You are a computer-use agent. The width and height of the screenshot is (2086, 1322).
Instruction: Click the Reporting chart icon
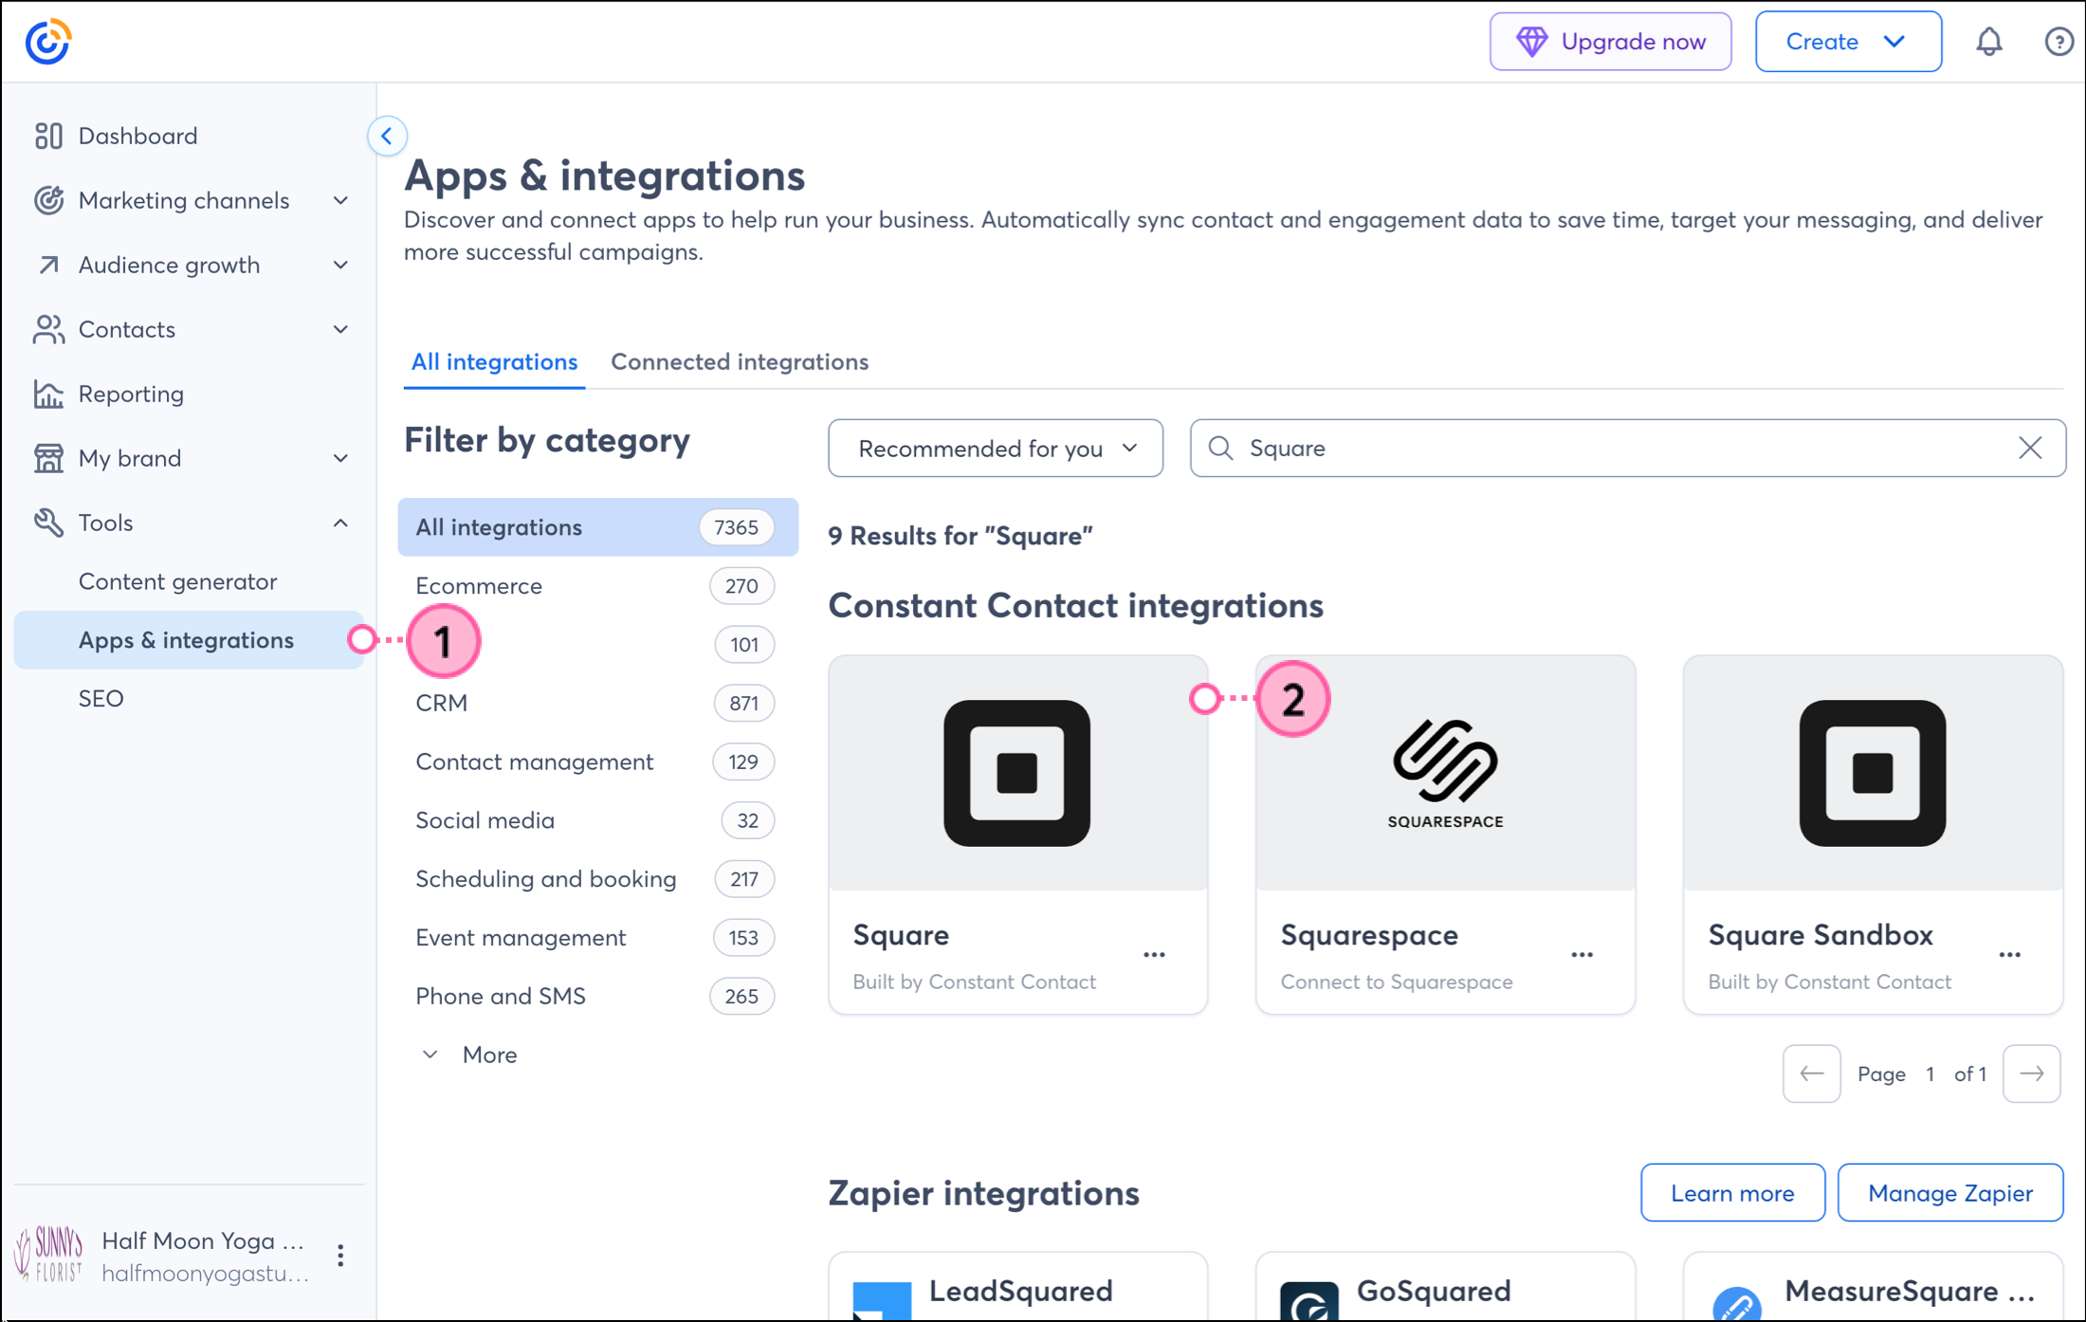48,394
